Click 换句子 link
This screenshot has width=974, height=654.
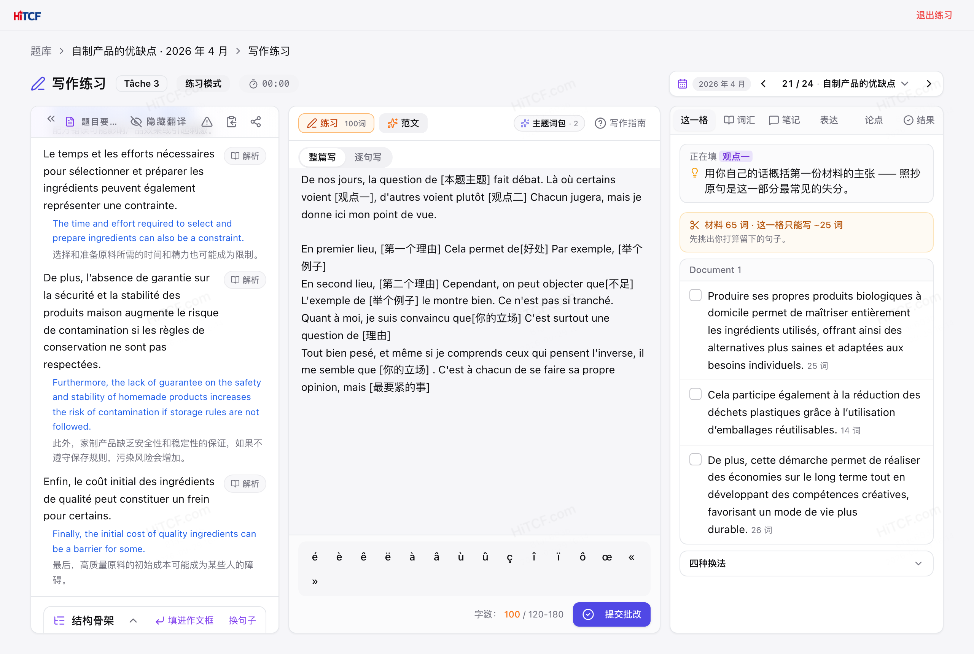click(x=242, y=621)
